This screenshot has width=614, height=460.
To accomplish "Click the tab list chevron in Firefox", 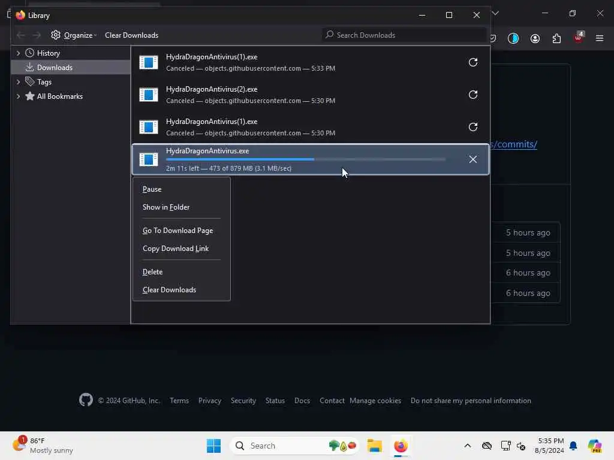I will click(495, 13).
